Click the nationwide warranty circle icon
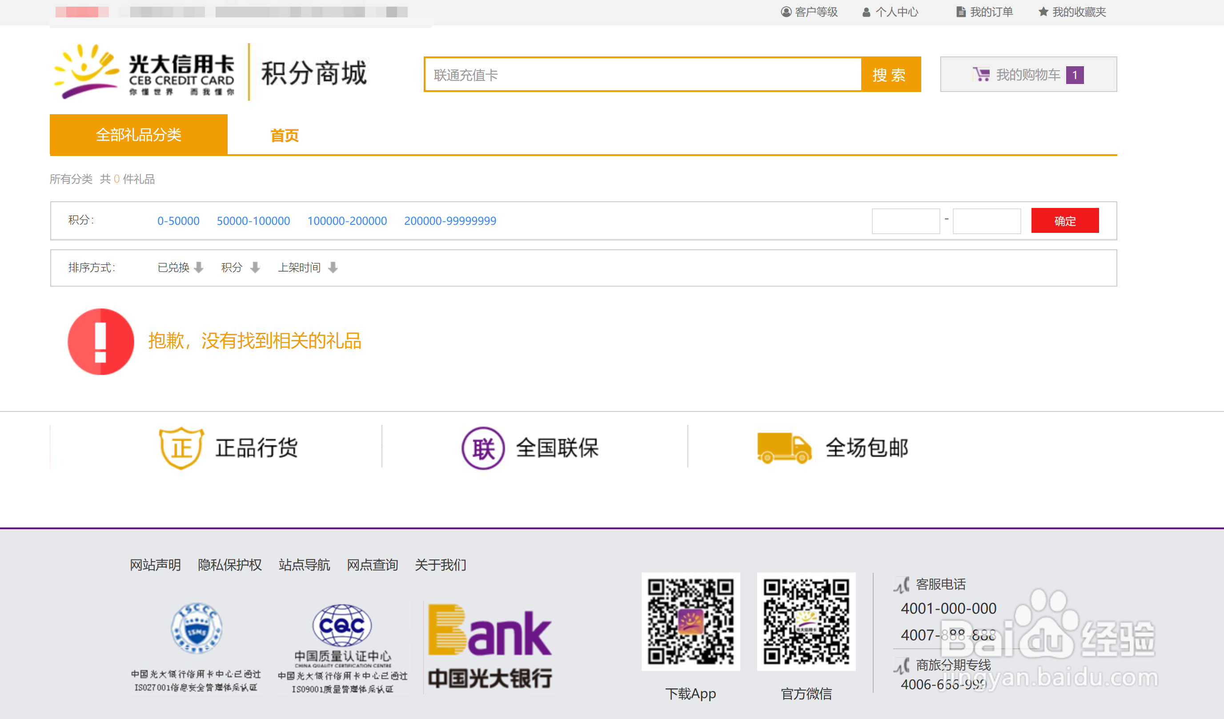The height and width of the screenshot is (719, 1224). [x=483, y=447]
